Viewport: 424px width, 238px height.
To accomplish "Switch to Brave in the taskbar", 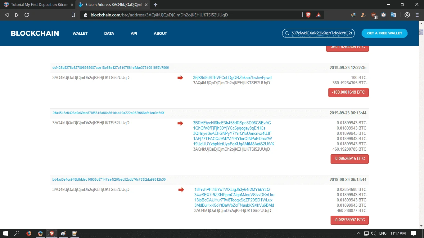I will pos(52,233).
